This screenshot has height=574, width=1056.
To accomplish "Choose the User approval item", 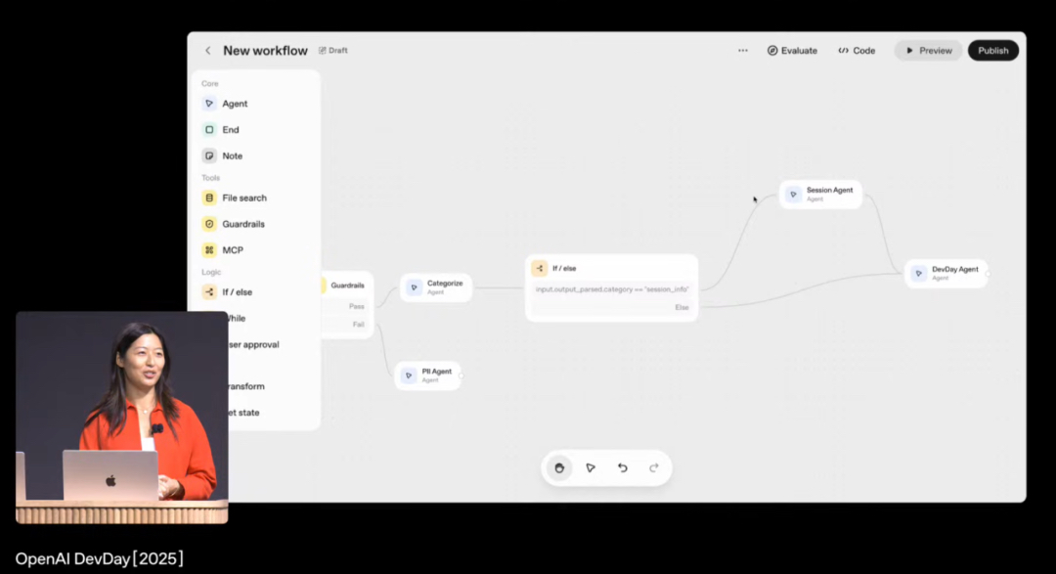I will point(254,344).
